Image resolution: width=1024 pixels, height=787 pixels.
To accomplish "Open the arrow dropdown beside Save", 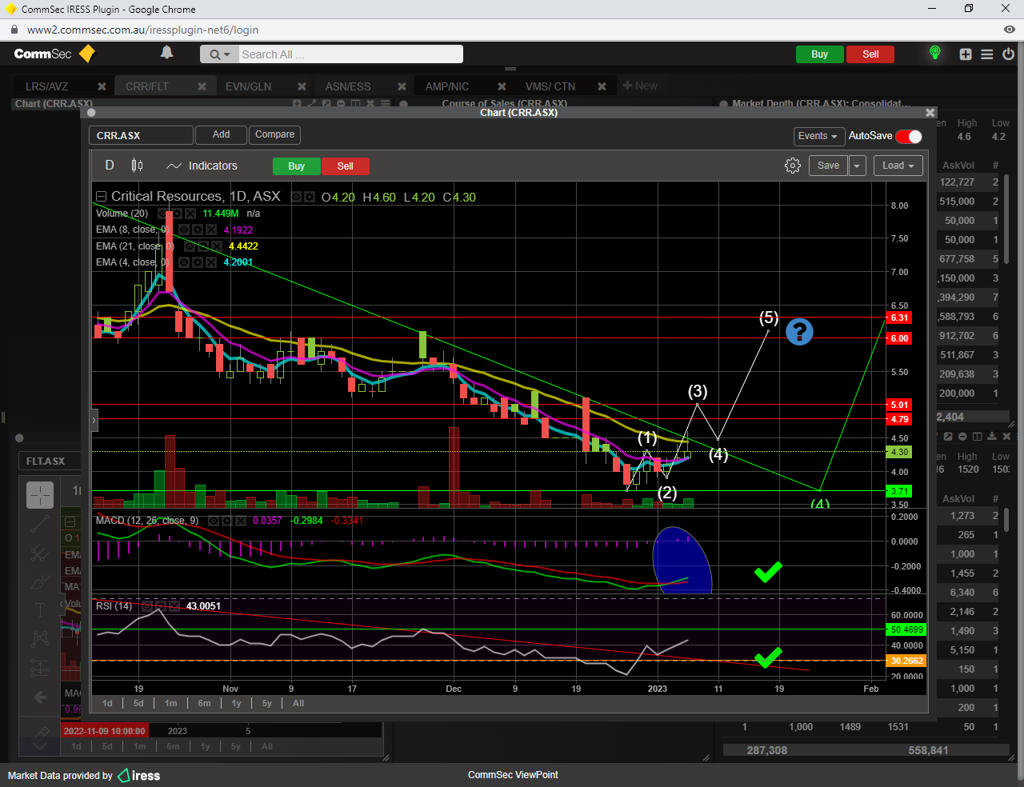I will click(x=857, y=166).
